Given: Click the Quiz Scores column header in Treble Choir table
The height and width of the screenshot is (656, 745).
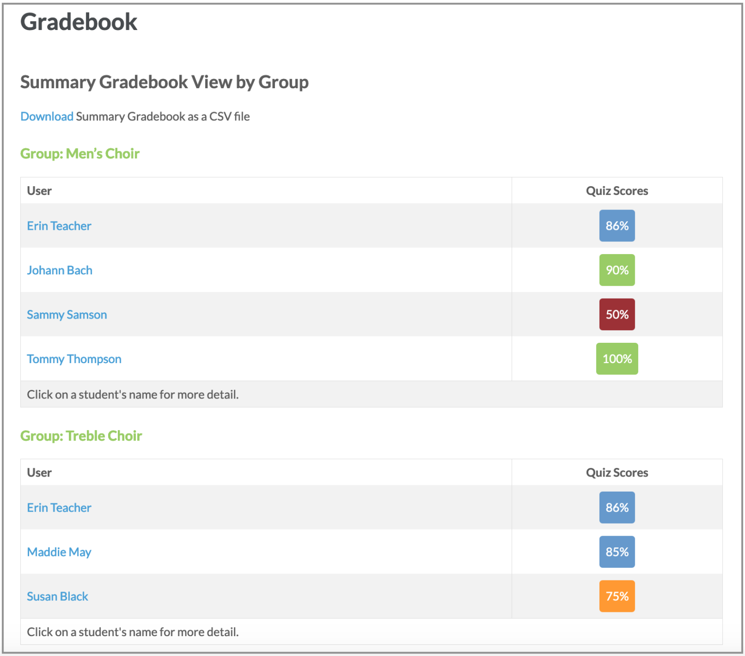Looking at the screenshot, I should 616,472.
